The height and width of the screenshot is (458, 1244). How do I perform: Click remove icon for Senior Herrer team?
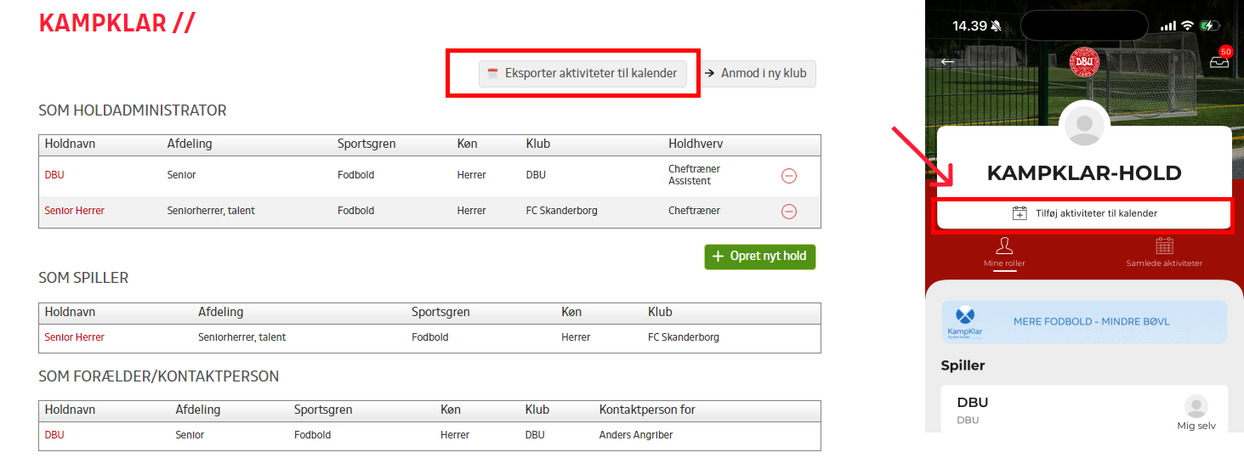pyautogui.click(x=789, y=212)
